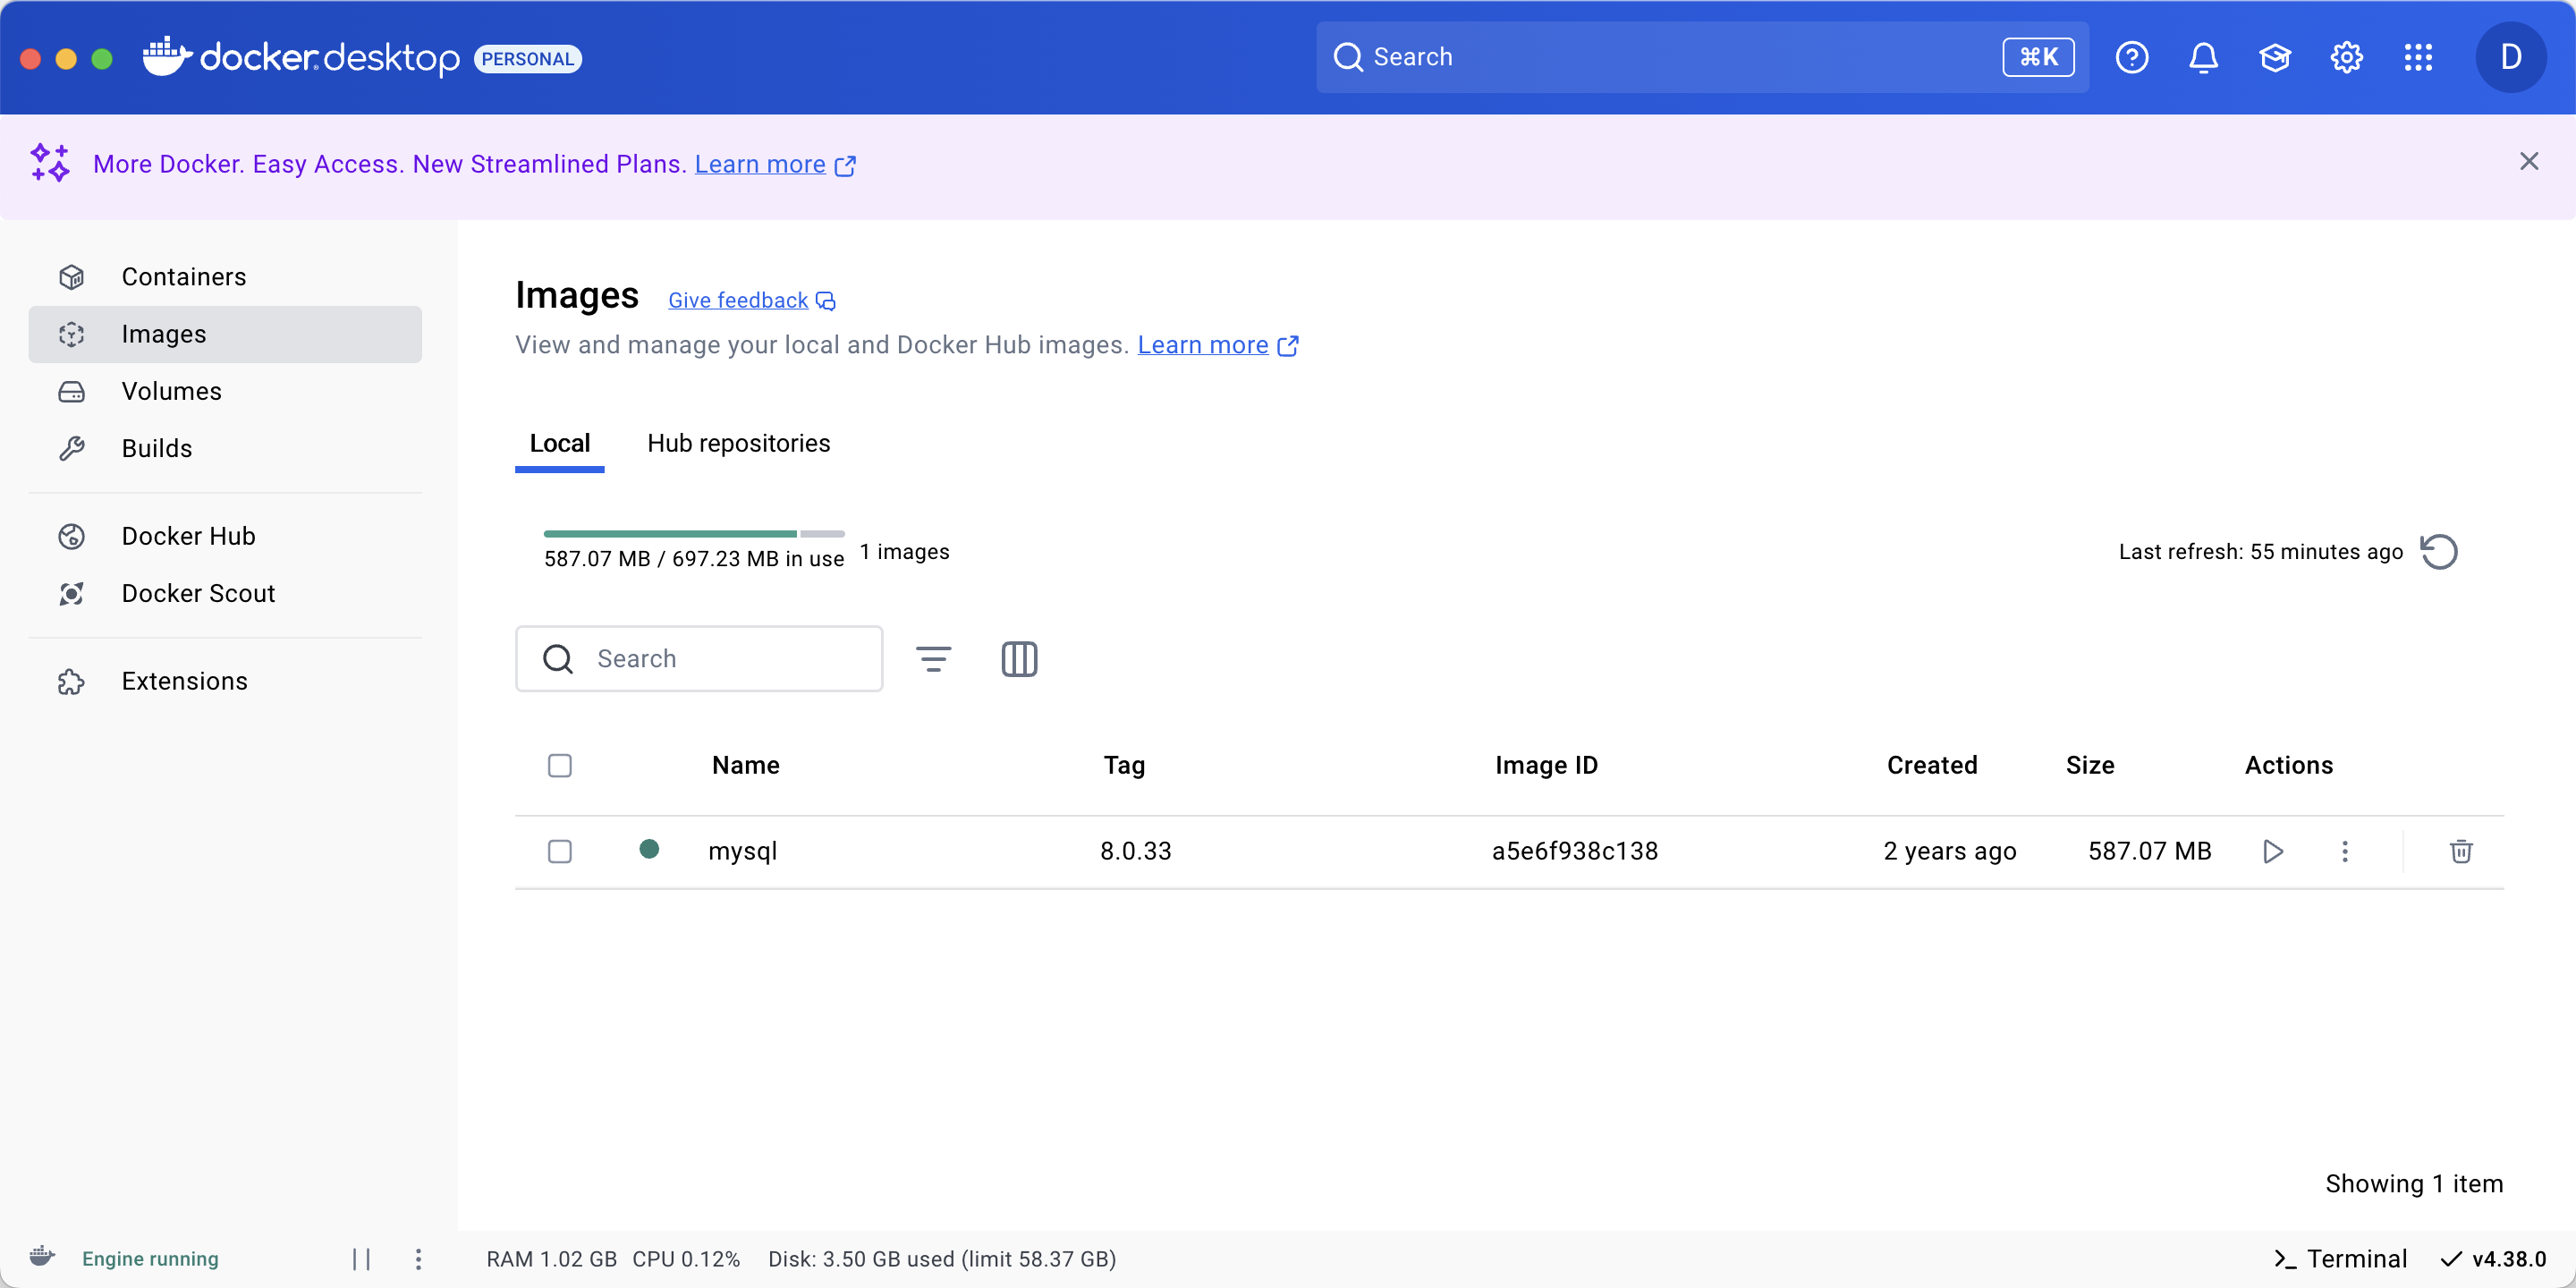The width and height of the screenshot is (2576, 1288).
Task: Toggle the select all images checkbox
Action: tap(560, 765)
